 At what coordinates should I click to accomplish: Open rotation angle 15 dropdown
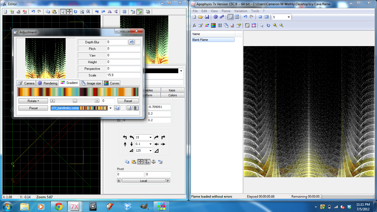click(150, 137)
